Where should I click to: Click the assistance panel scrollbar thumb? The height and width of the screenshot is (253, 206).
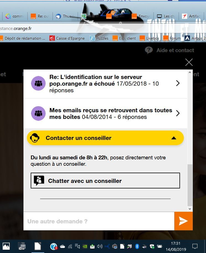click(190, 185)
